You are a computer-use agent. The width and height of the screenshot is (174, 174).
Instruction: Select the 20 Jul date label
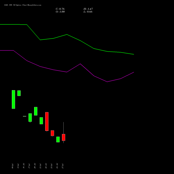coord(35,166)
